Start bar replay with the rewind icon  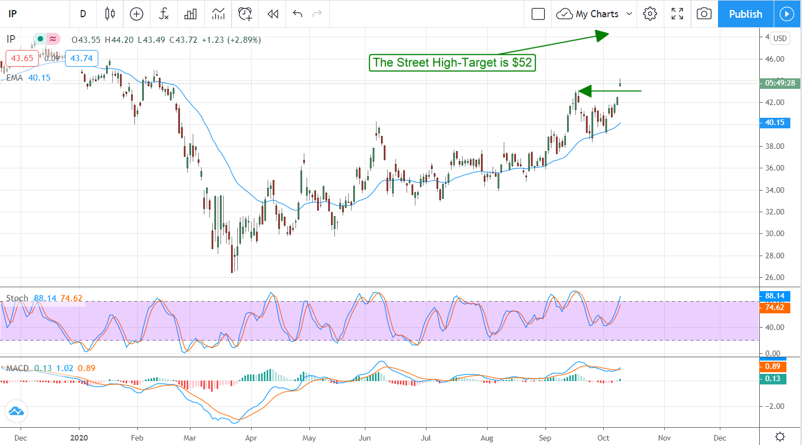272,14
